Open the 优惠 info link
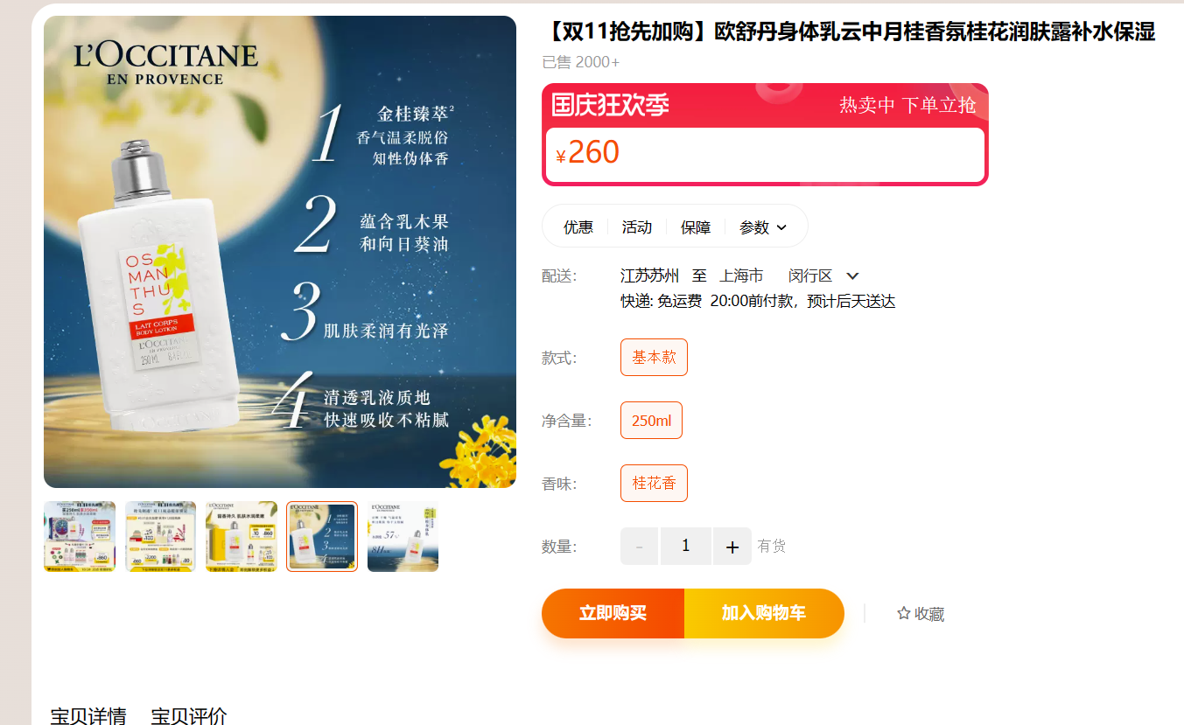The width and height of the screenshot is (1184, 725). 578,227
